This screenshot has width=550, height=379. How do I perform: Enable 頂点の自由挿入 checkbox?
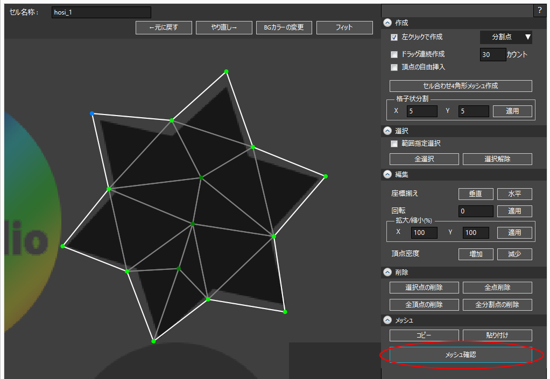click(x=394, y=67)
